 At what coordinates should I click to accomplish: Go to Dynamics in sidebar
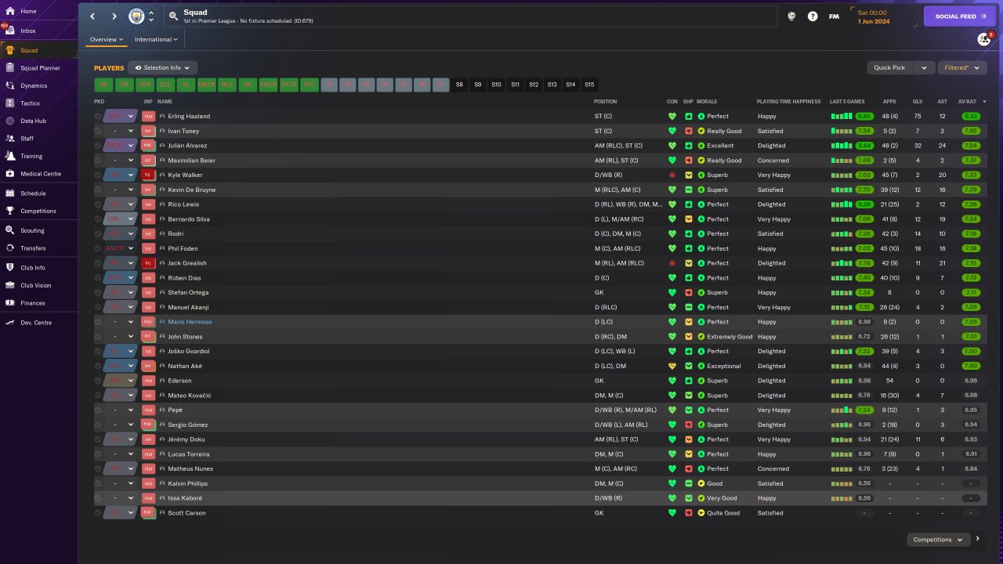tap(9, 85)
